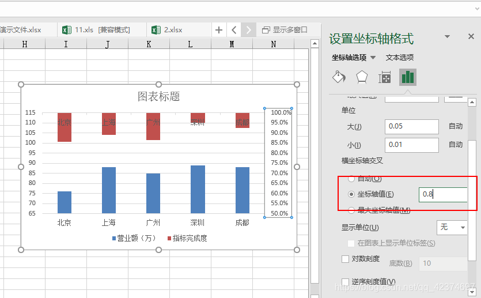This screenshot has width=481, height=298.
Task: Select the secondary axis label 100.0%
Action: (x=281, y=112)
